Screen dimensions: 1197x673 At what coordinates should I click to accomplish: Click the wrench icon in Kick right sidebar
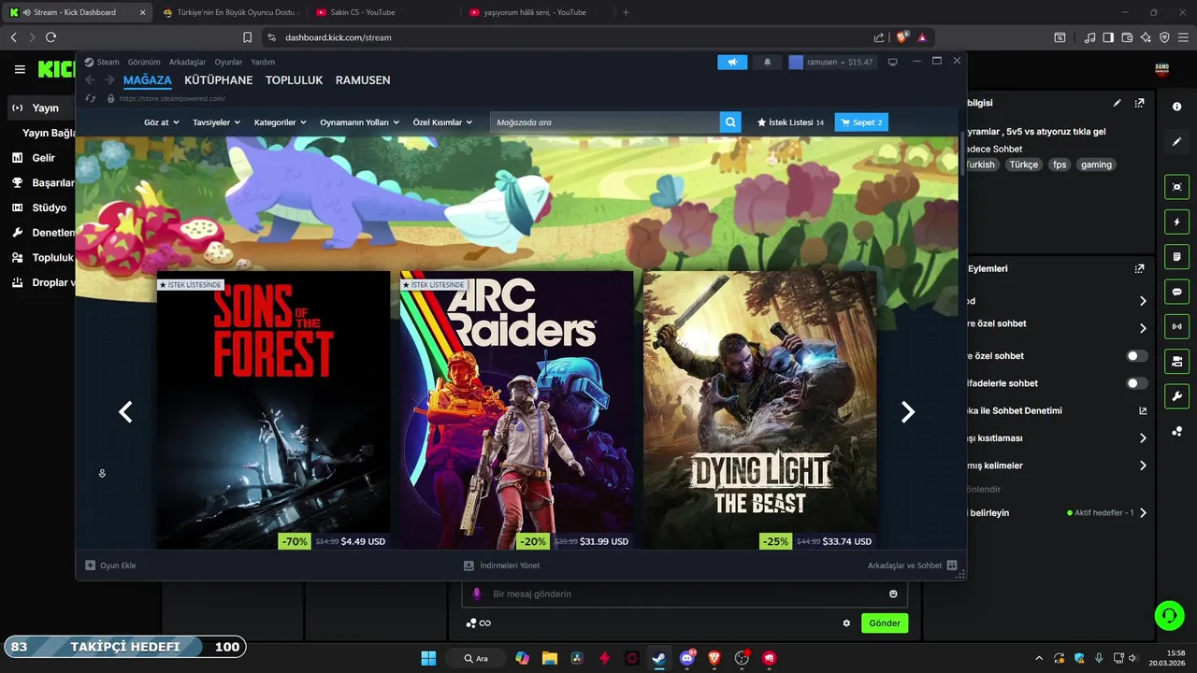(1176, 395)
